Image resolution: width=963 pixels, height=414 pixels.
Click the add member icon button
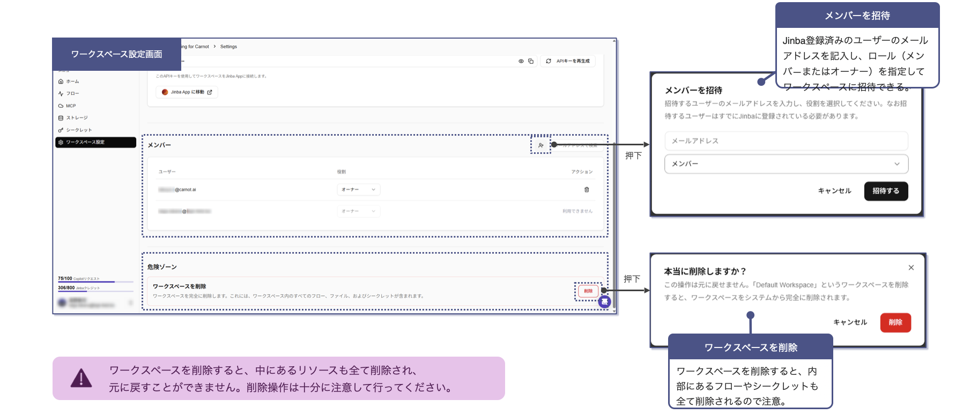click(541, 145)
